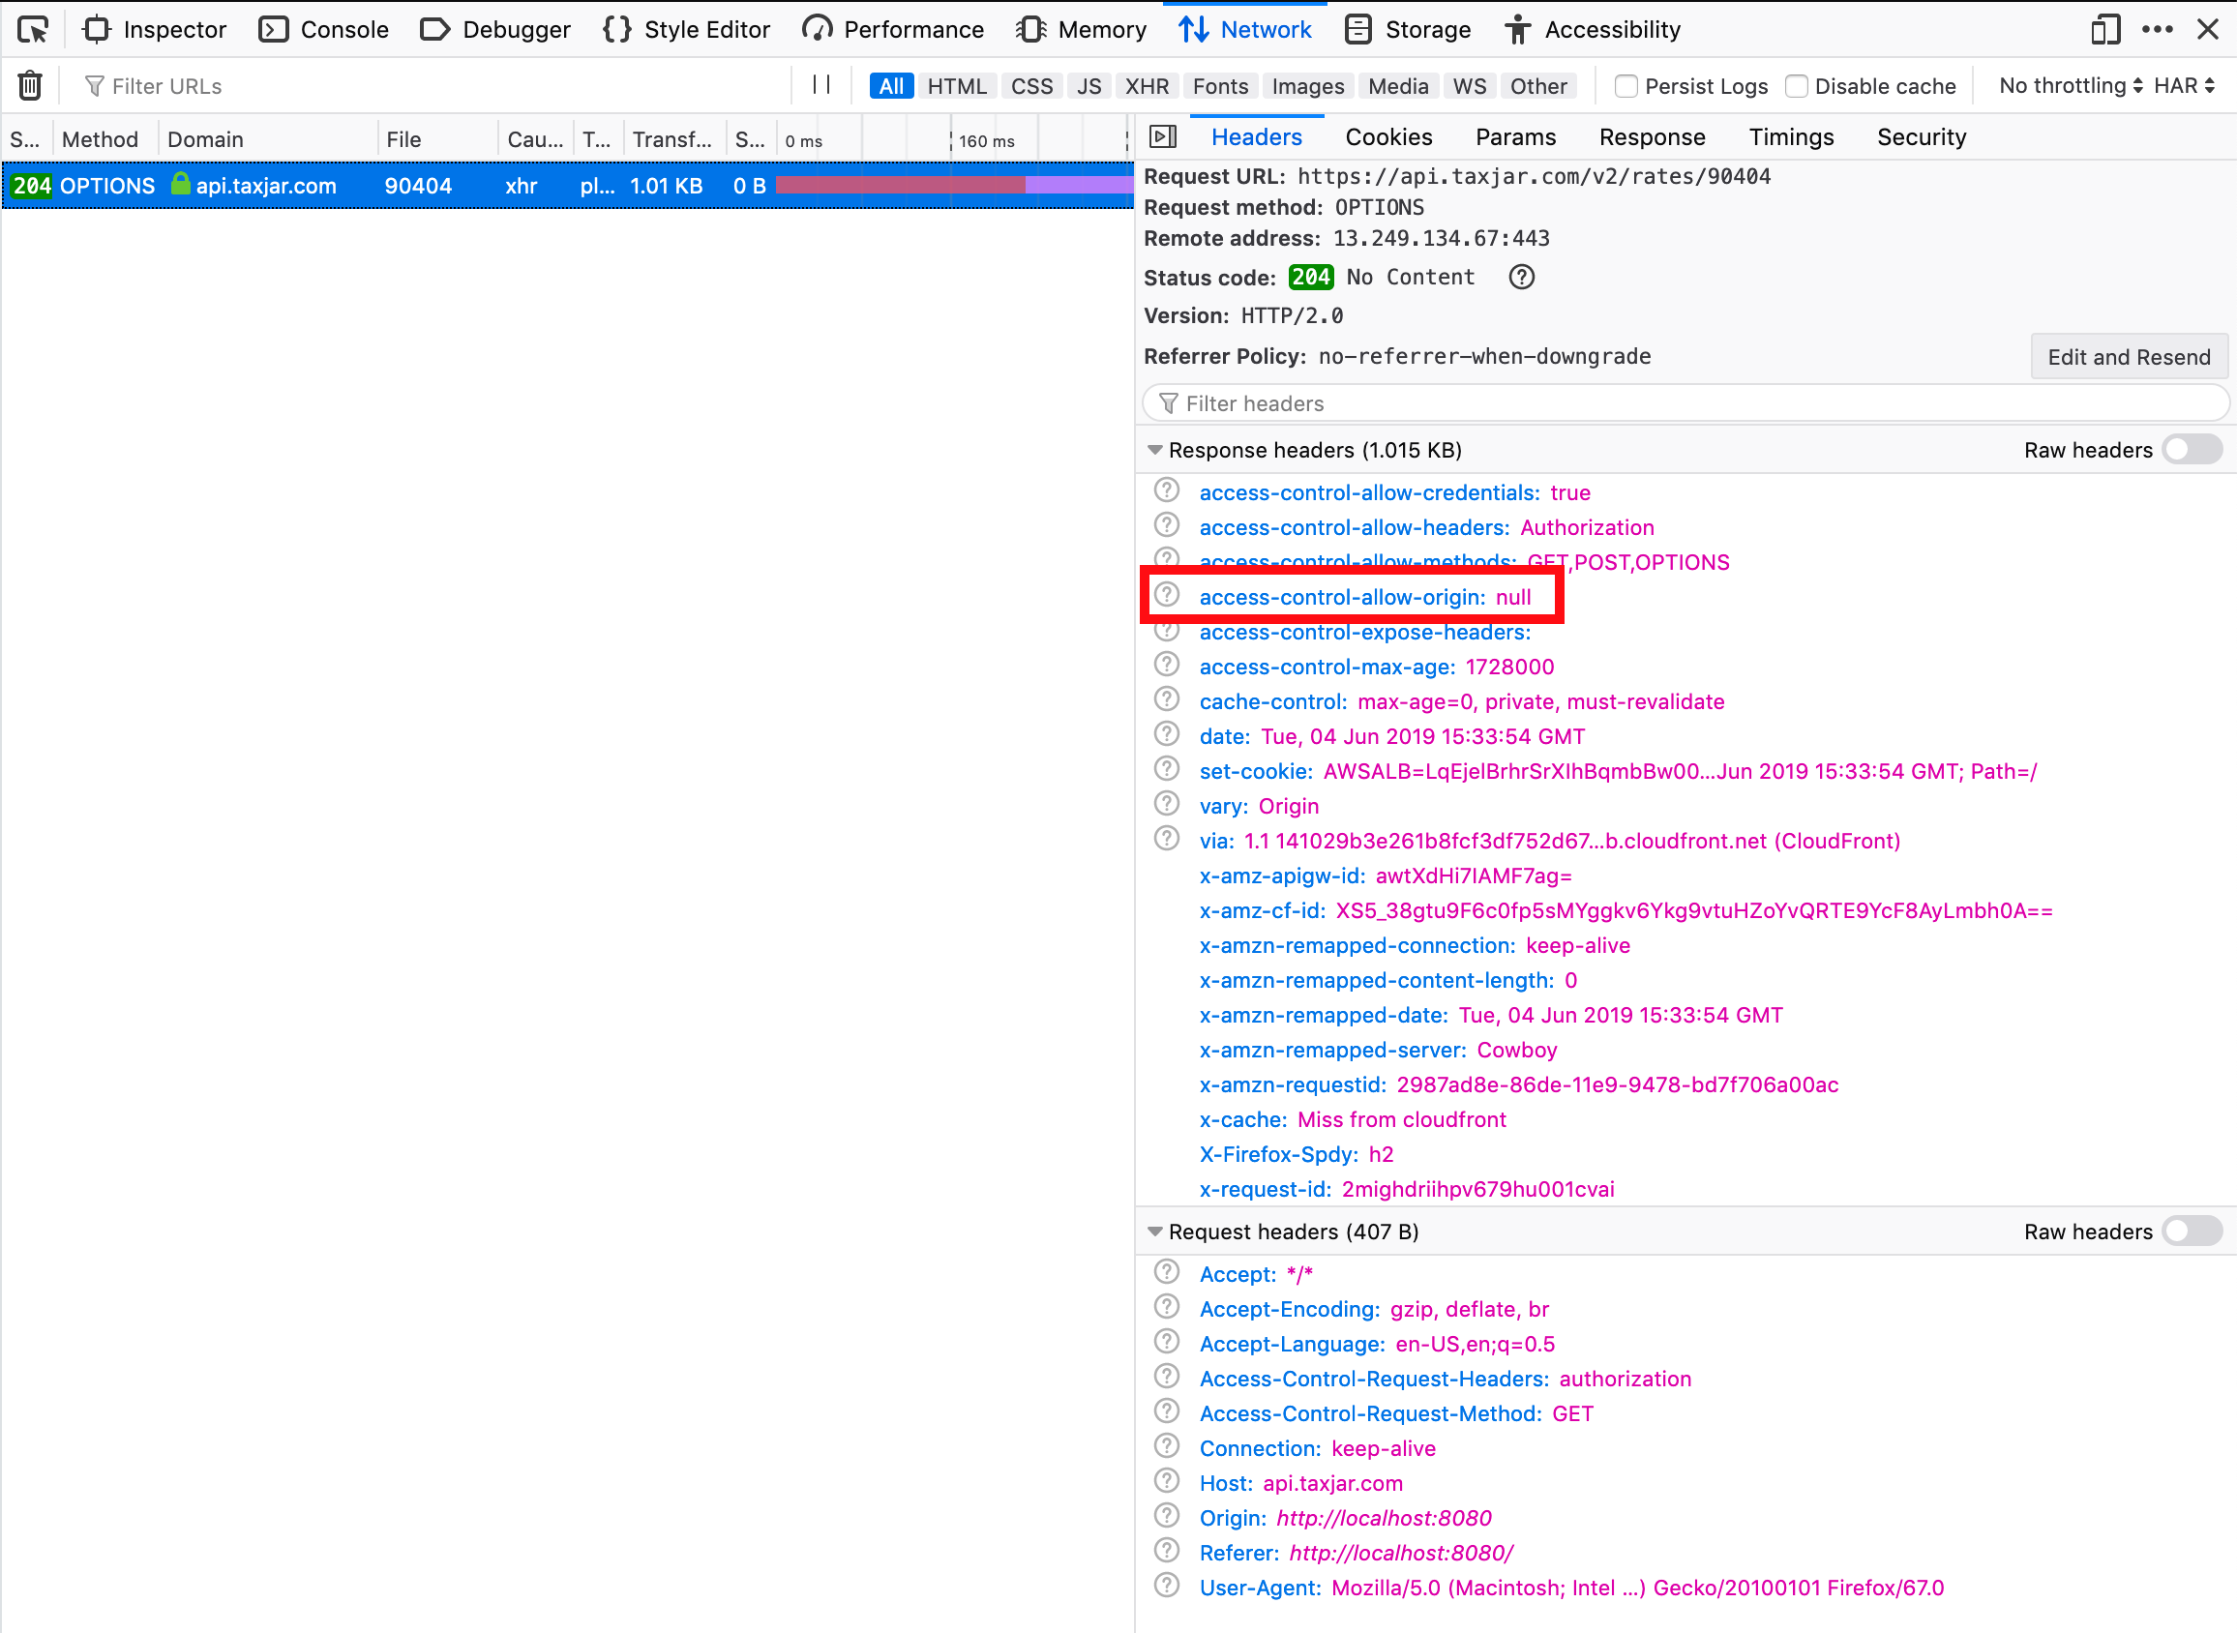
Task: Switch to the Timings tab
Action: click(1790, 137)
